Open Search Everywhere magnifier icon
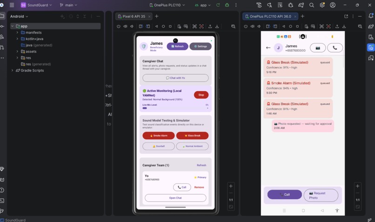The width and height of the screenshot is (375, 222). 311,5
